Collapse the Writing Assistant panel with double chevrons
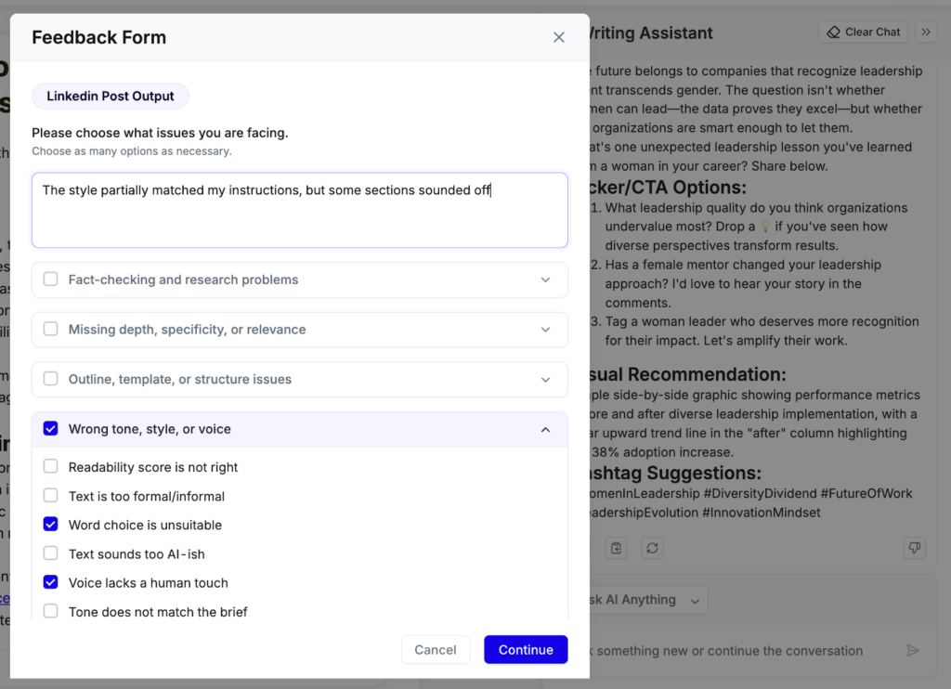The height and width of the screenshot is (689, 951). click(926, 32)
